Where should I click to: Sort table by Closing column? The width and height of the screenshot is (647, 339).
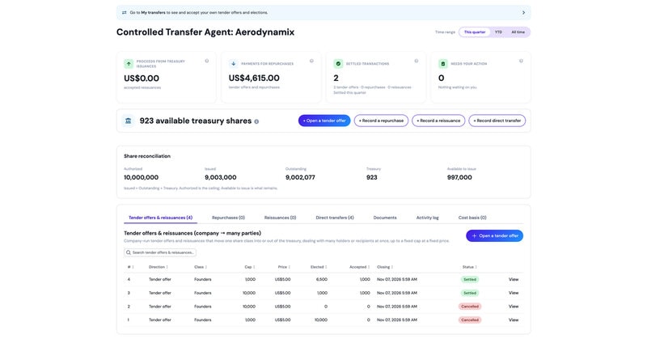tap(385, 267)
